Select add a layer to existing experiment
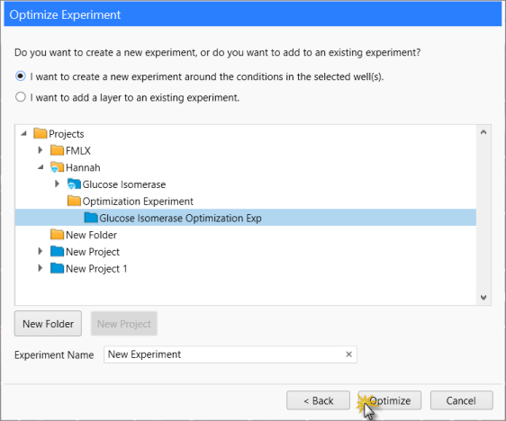Viewport: 506px width, 421px height. (21, 97)
